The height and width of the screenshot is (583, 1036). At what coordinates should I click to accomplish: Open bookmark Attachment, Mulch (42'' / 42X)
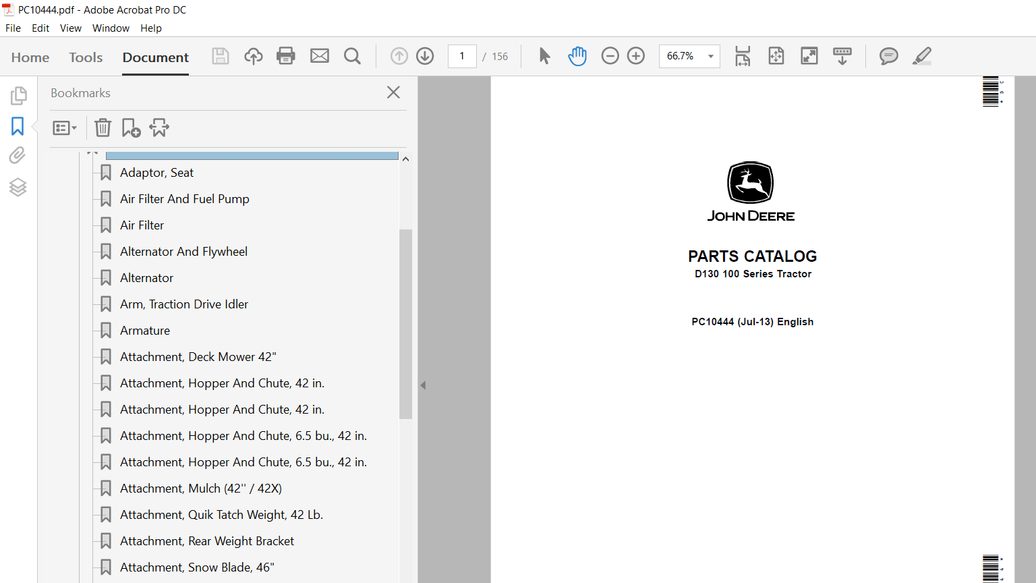click(x=201, y=489)
